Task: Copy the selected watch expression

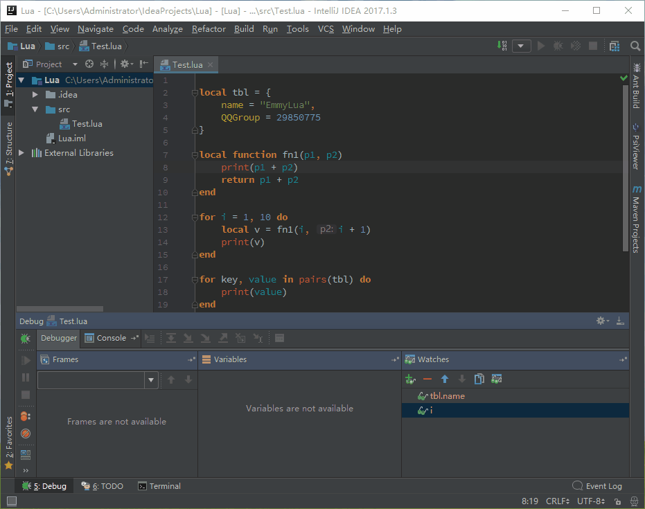Action: point(478,379)
